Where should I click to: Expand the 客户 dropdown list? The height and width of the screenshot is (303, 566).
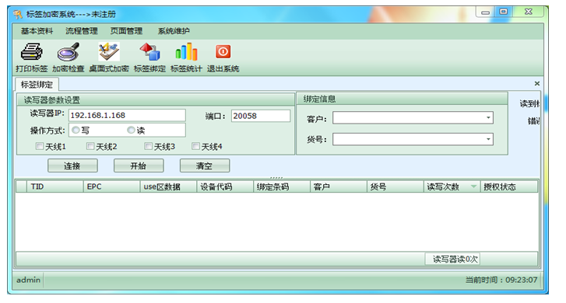[488, 117]
